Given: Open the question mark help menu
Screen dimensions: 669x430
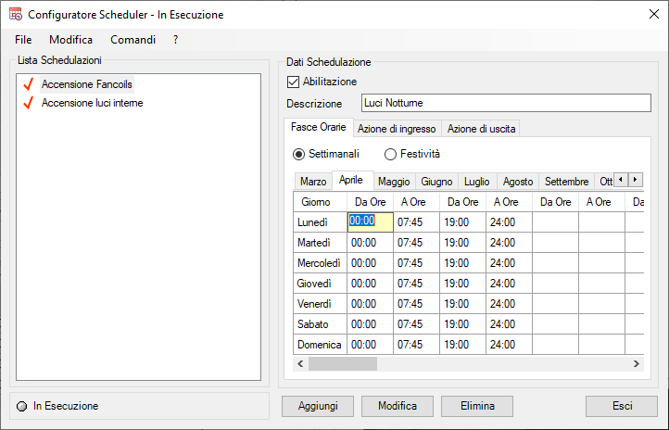Looking at the screenshot, I should click(175, 40).
